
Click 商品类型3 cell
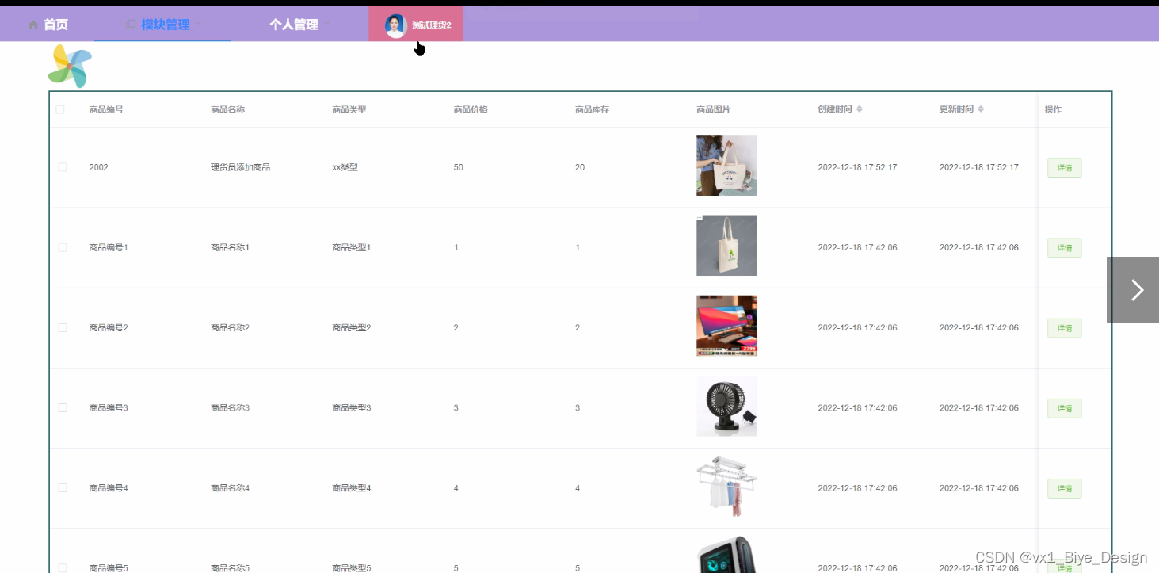point(351,407)
